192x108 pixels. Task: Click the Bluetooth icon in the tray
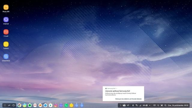(133, 105)
